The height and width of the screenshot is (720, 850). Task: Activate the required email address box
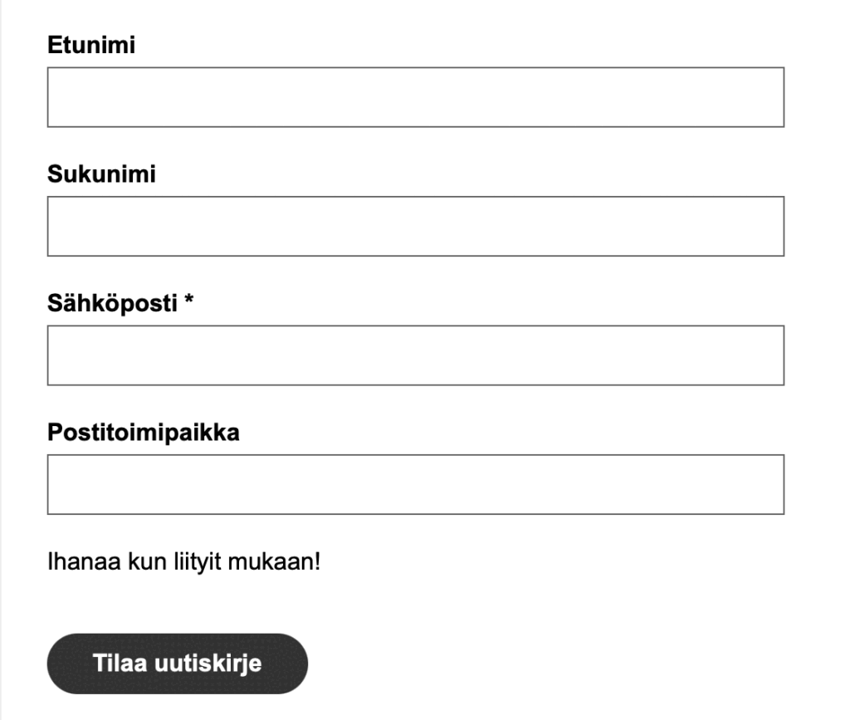pyautogui.click(x=415, y=355)
